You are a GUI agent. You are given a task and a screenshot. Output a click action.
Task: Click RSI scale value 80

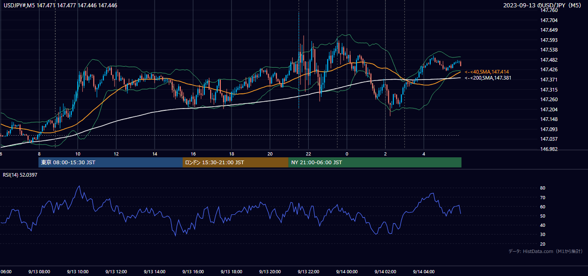(x=543, y=188)
